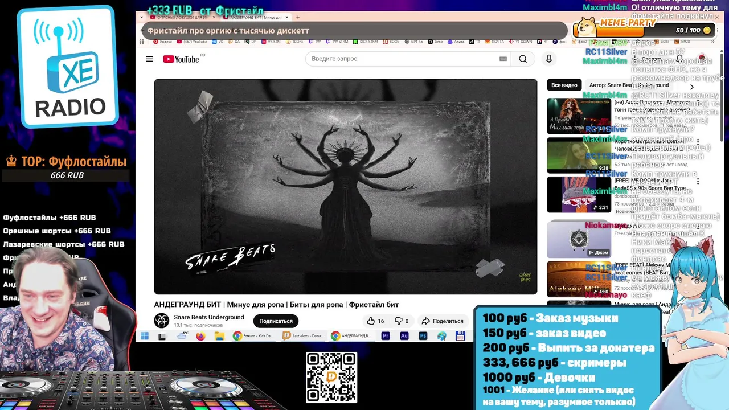
Task: Open the 9:38 short film thumbnail
Action: click(579, 155)
